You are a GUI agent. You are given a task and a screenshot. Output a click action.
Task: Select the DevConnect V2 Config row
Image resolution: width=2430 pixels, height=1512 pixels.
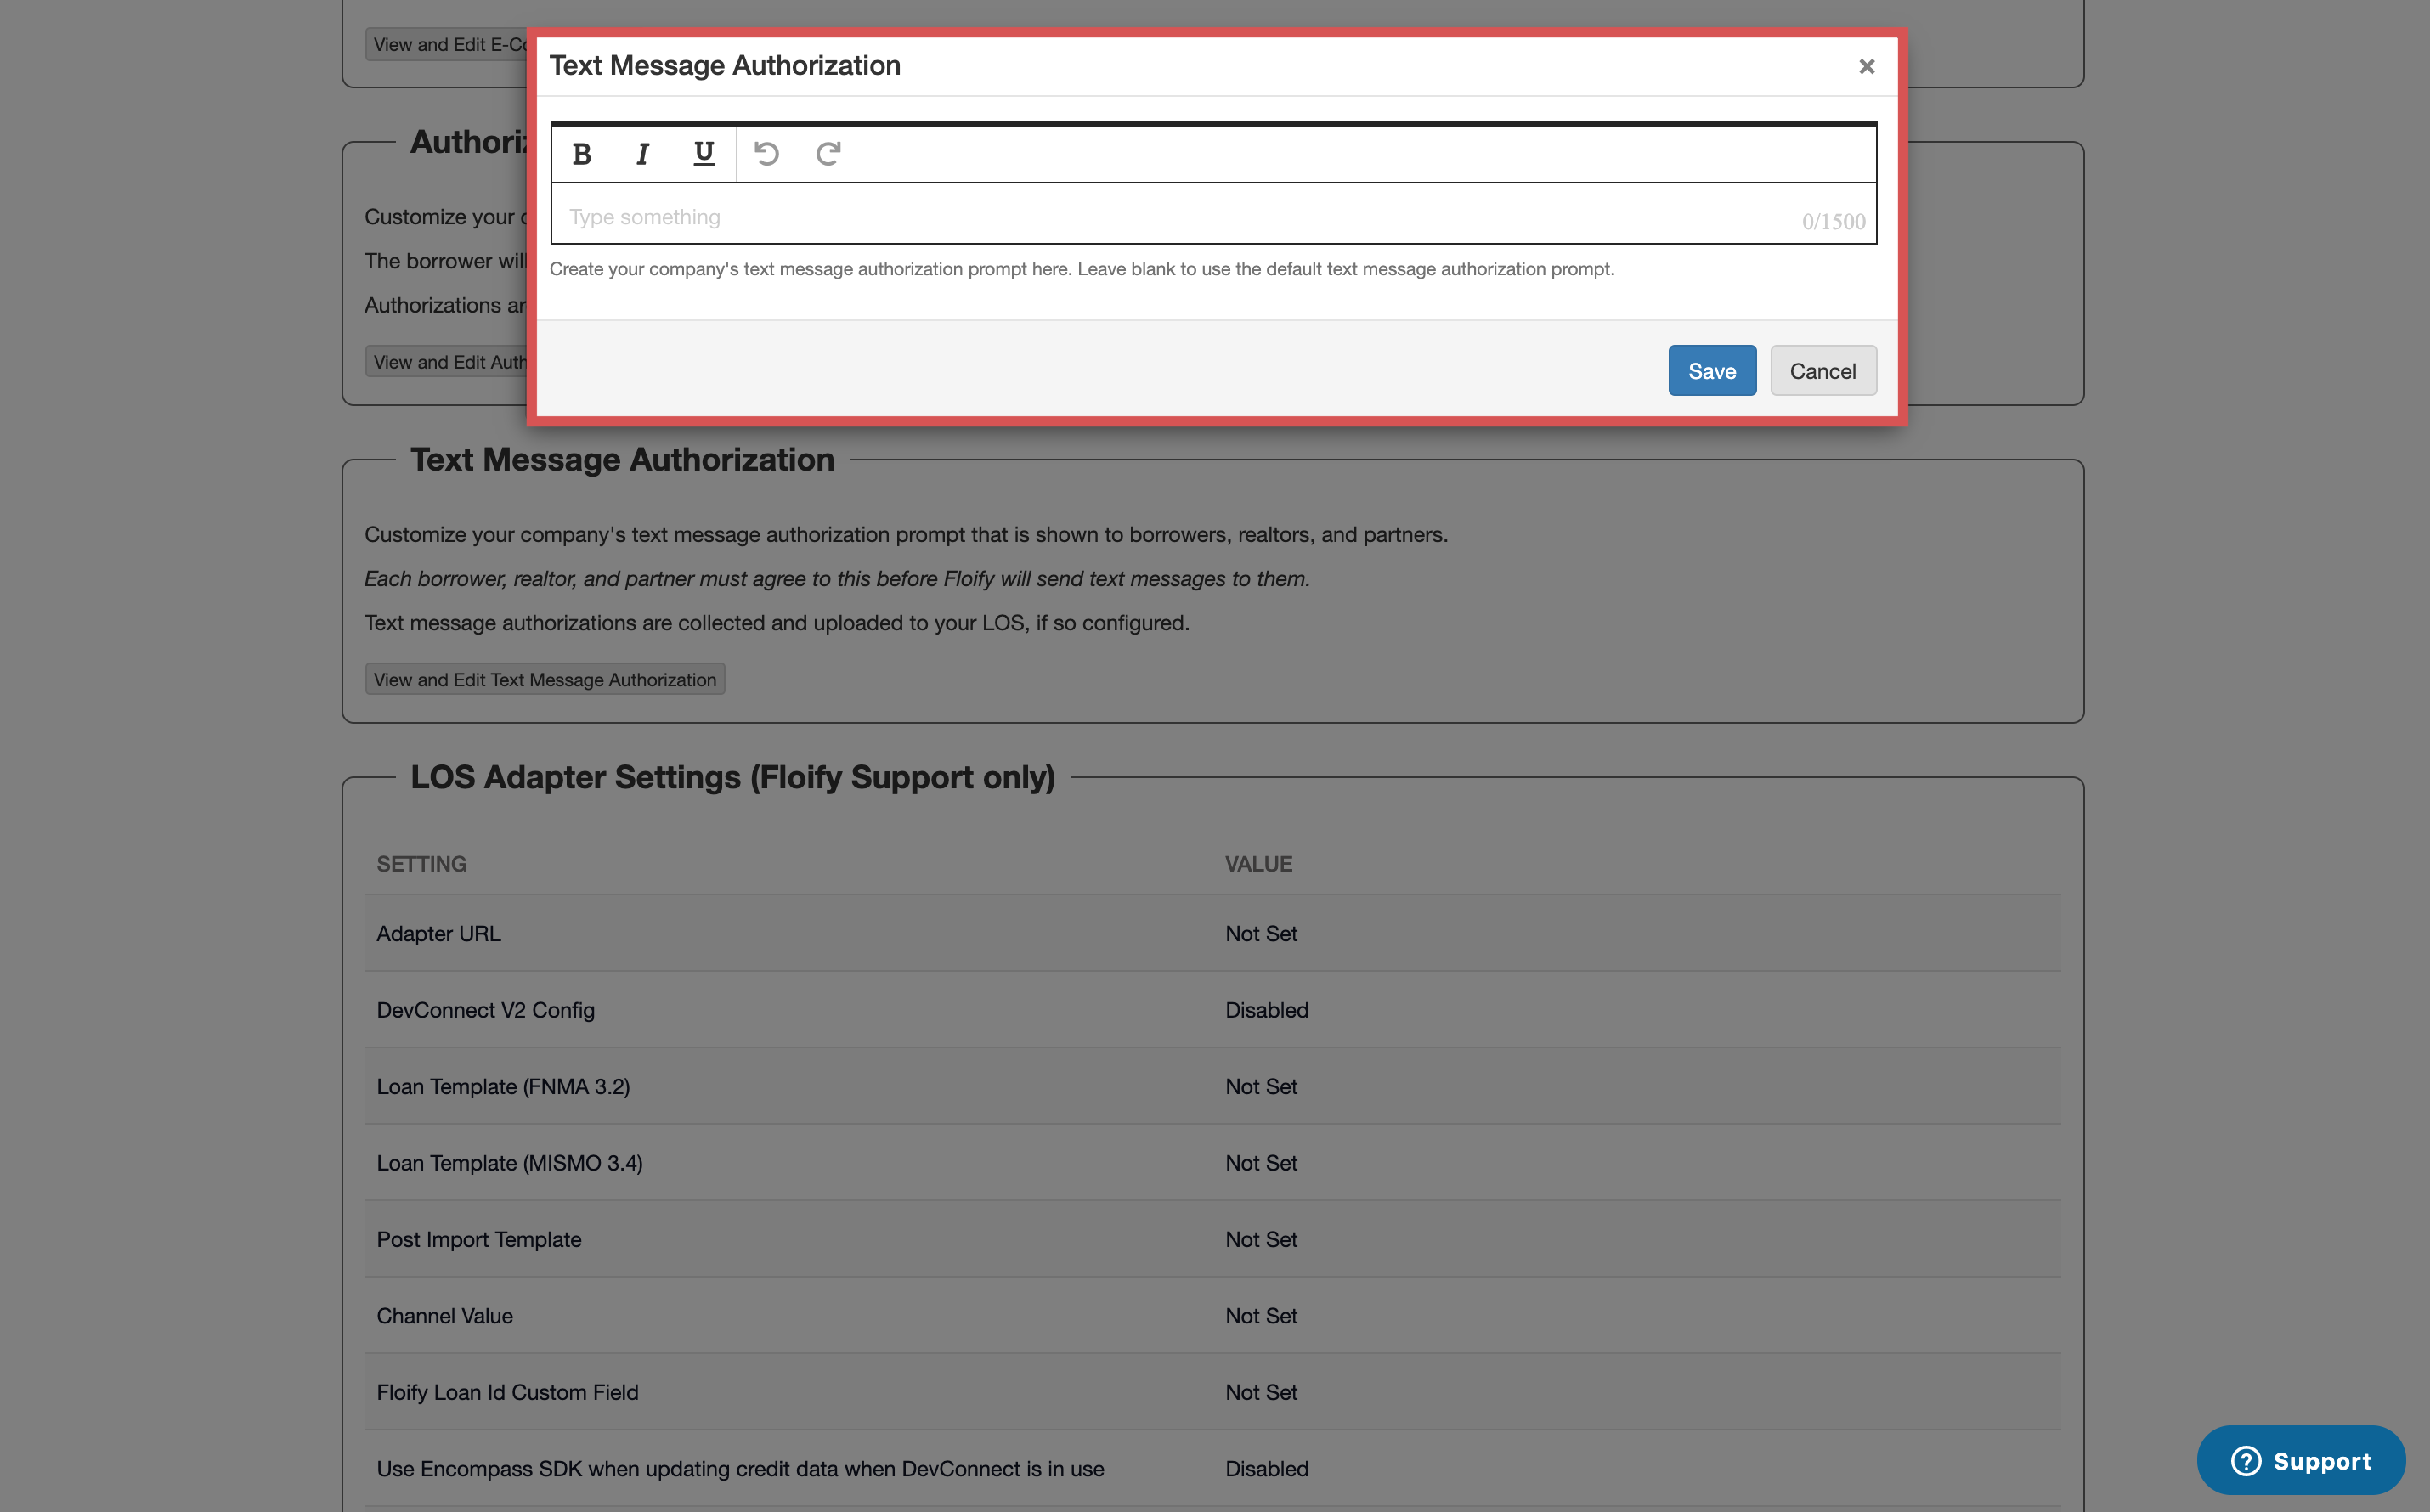point(486,1010)
